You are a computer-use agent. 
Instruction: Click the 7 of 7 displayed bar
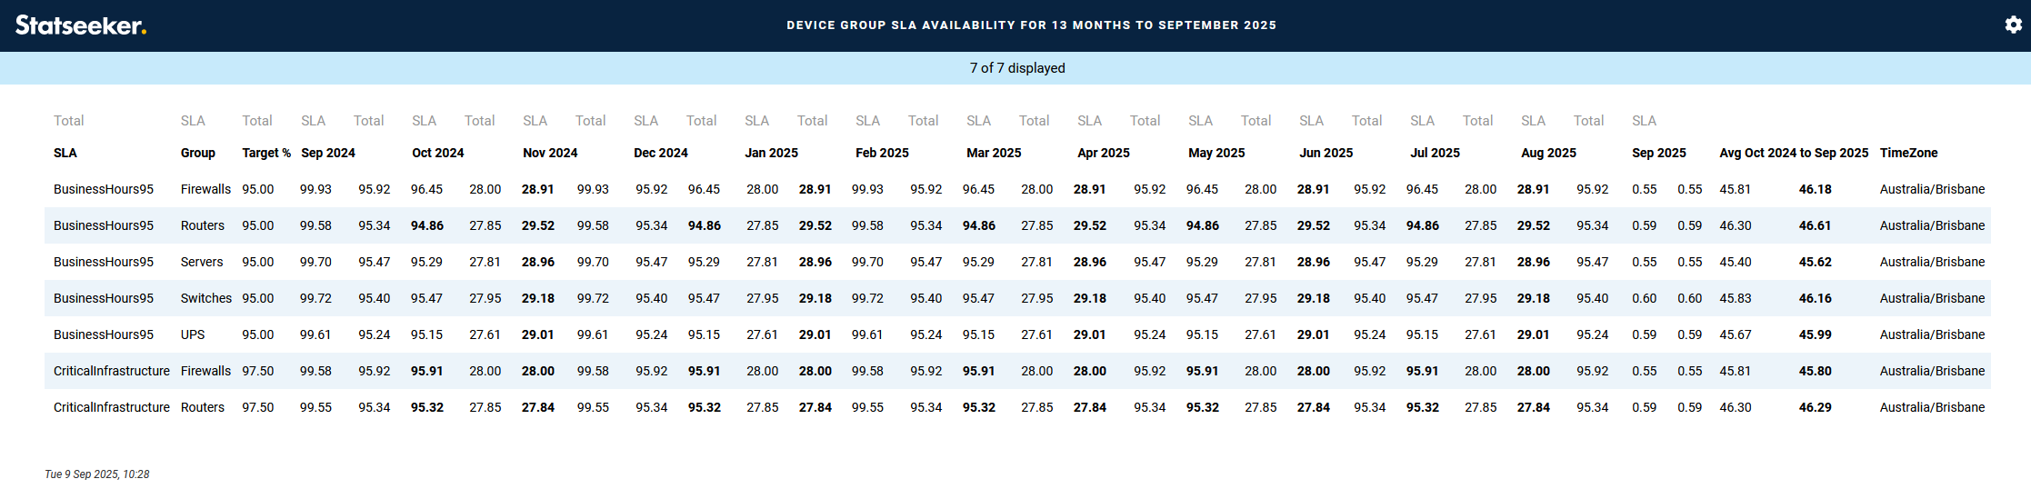tap(1016, 68)
